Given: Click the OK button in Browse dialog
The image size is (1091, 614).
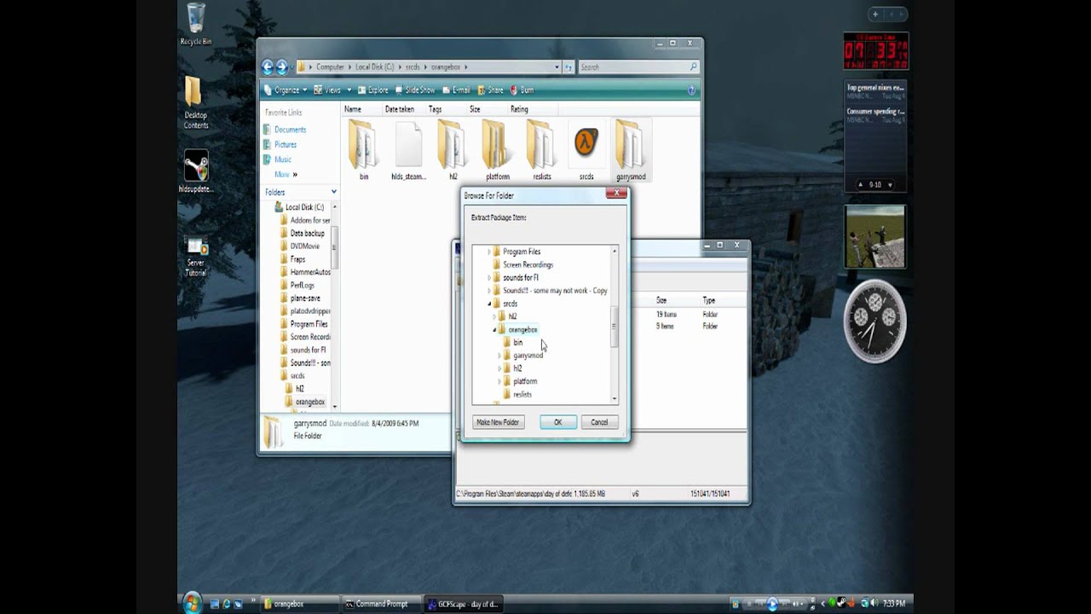Looking at the screenshot, I should point(557,422).
